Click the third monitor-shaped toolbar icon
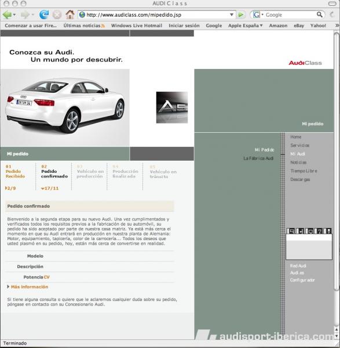Viewport: 340px width, 348px height. click(310, 231)
